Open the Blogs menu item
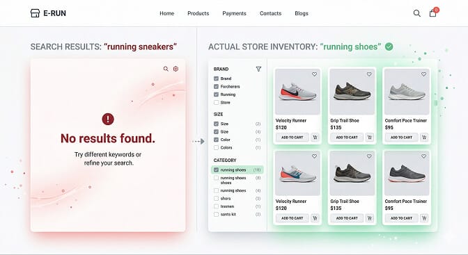The width and height of the screenshot is (468, 255). [x=302, y=13]
